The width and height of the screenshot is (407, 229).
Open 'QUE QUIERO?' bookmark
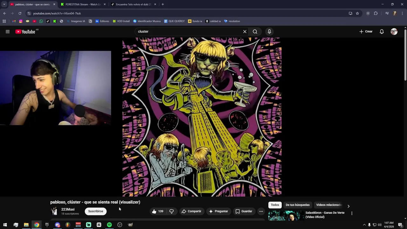[174, 21]
